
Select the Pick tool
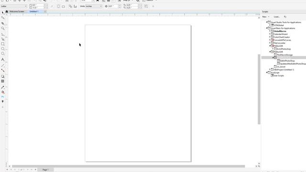point(2,13)
